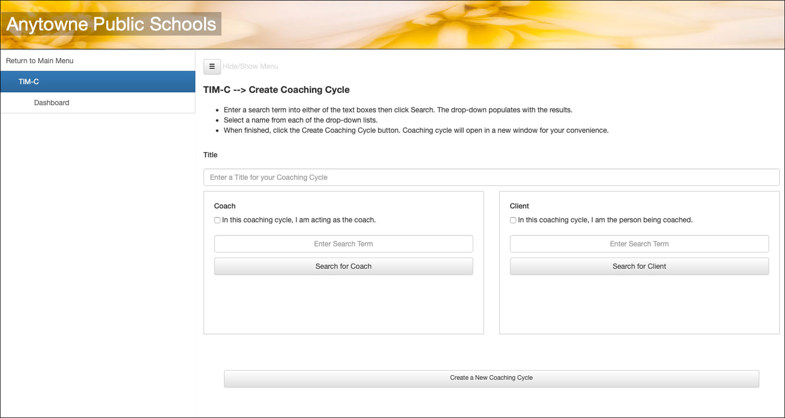Click the Client panel heading

[520, 206]
